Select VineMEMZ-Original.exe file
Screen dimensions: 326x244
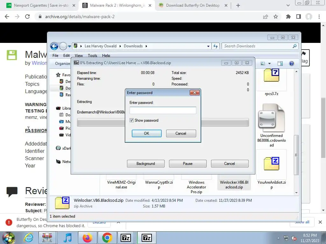coord(121,185)
